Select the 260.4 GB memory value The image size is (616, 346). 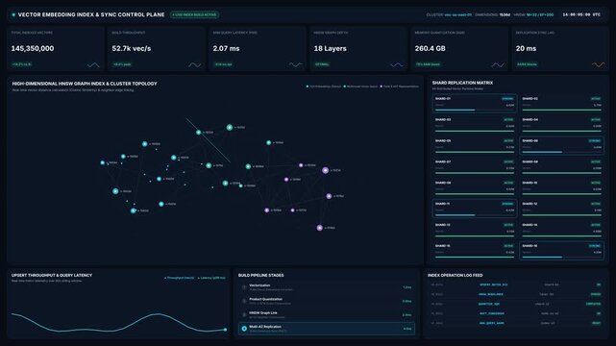(x=431, y=49)
